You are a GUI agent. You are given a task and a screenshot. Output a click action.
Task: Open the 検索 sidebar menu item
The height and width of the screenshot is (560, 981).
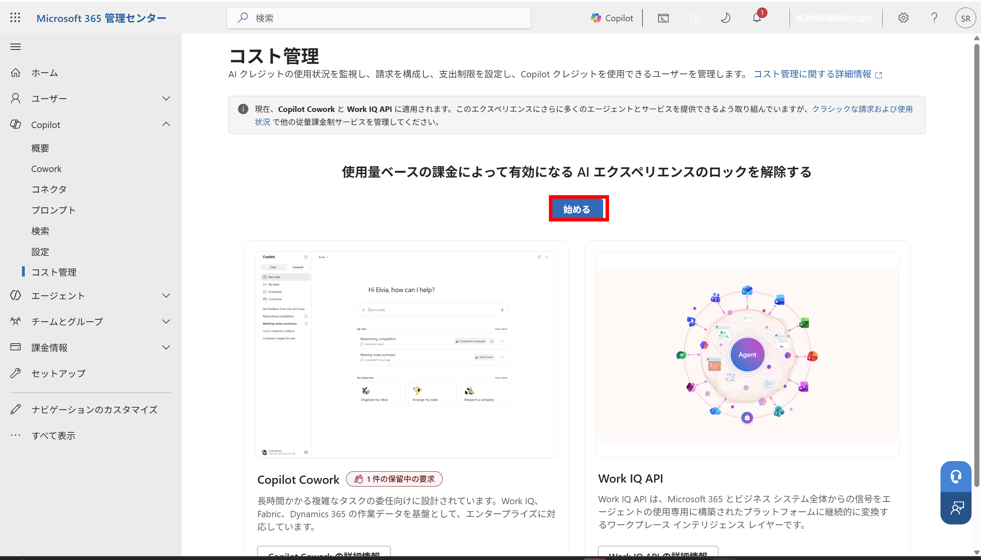40,231
